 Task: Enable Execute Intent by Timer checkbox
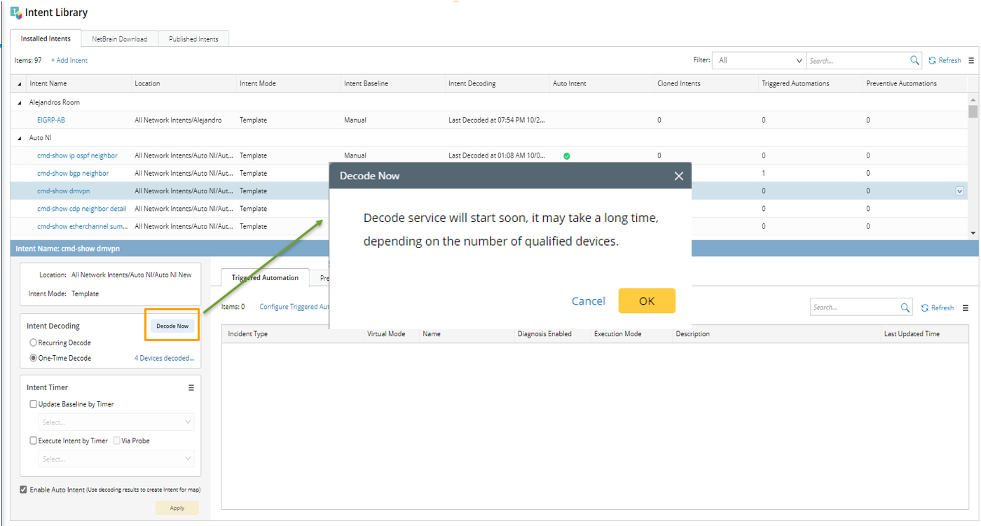33,441
